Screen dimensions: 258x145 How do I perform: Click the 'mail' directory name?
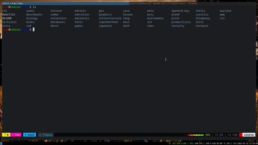(126, 22)
